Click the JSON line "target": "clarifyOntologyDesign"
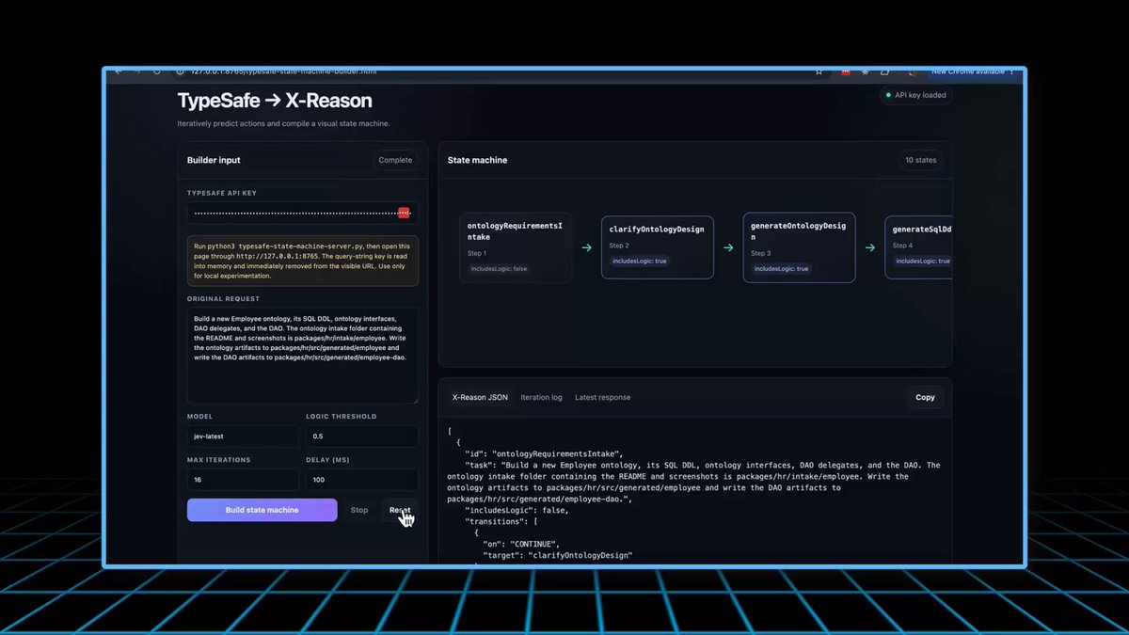 557,555
